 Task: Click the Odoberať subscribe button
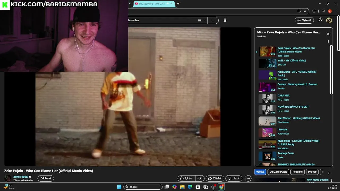46,178
